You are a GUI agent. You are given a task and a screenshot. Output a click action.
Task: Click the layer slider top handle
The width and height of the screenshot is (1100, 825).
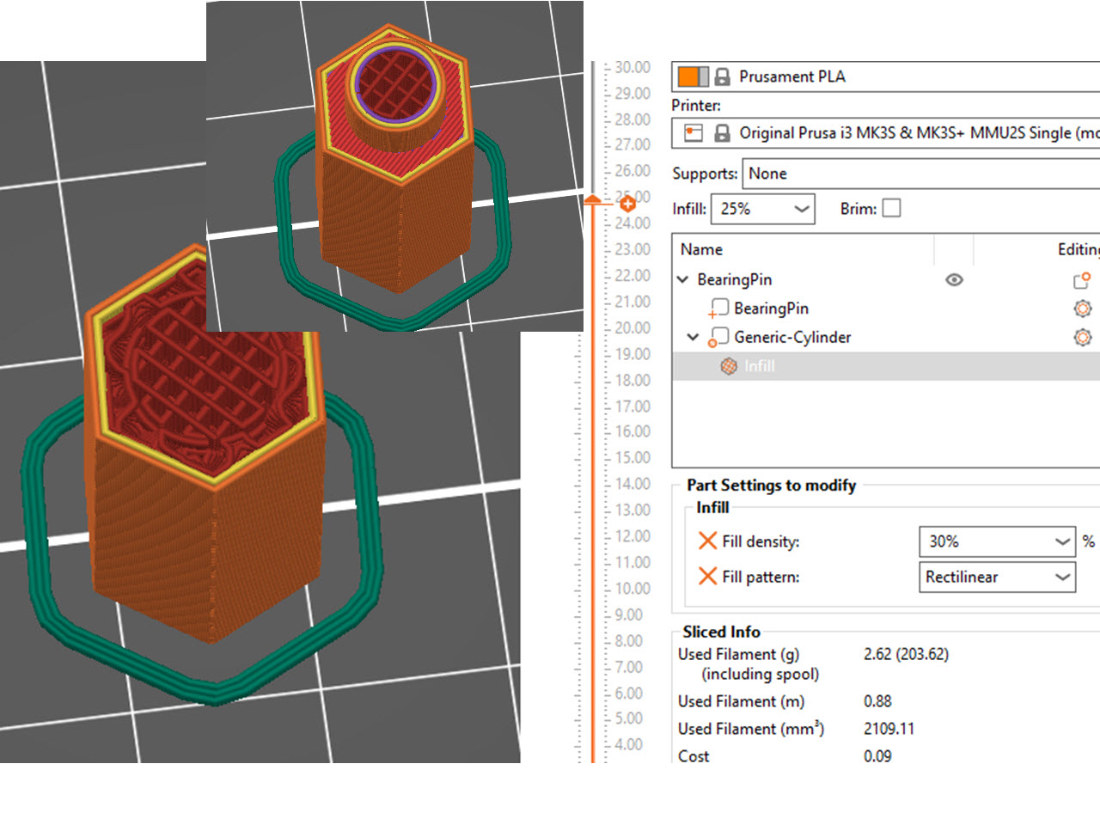(x=593, y=199)
